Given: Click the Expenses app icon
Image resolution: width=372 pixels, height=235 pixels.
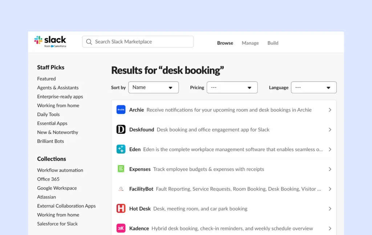Looking at the screenshot, I should [x=121, y=169].
